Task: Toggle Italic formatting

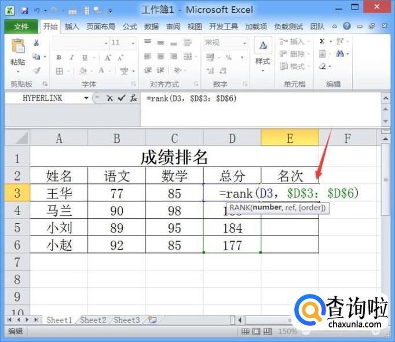Action: click(72, 58)
